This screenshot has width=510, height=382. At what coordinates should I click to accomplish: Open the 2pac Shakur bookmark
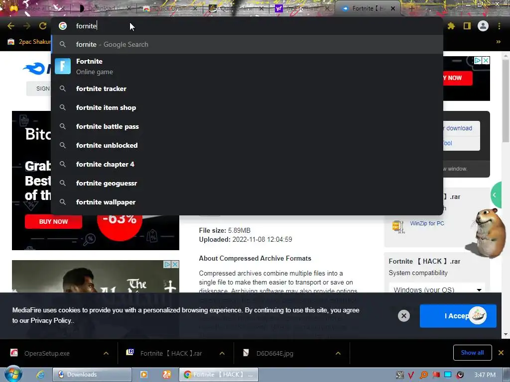tap(29, 42)
